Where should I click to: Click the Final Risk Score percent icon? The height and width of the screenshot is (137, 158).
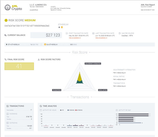[6, 60]
